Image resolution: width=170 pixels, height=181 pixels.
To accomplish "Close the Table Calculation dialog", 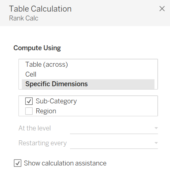I will (162, 9).
